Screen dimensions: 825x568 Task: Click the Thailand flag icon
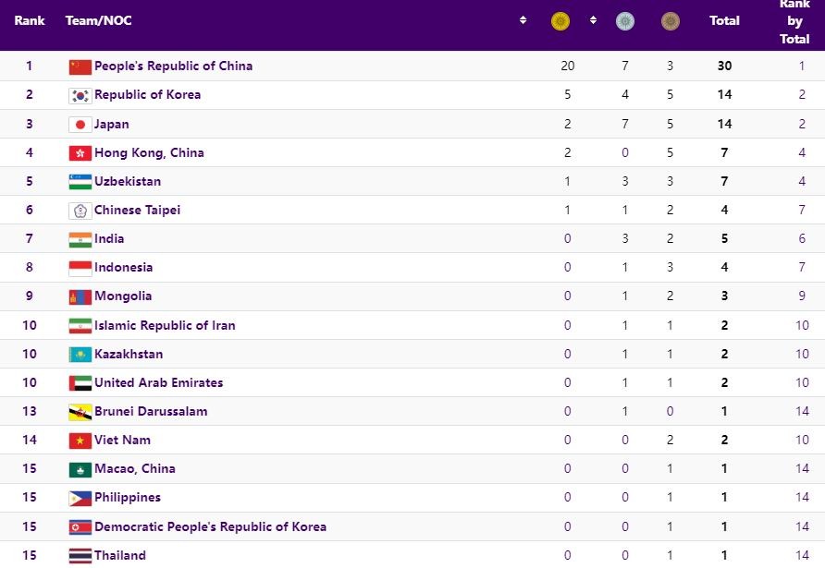coord(79,555)
